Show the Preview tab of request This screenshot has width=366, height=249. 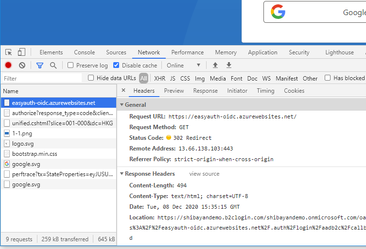click(174, 90)
